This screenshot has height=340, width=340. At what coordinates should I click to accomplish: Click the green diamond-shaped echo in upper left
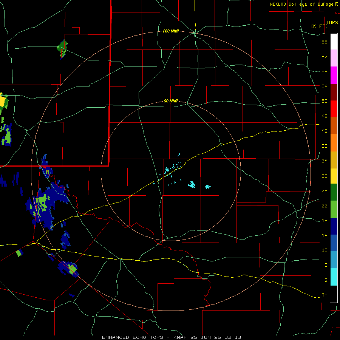[x=62, y=48]
